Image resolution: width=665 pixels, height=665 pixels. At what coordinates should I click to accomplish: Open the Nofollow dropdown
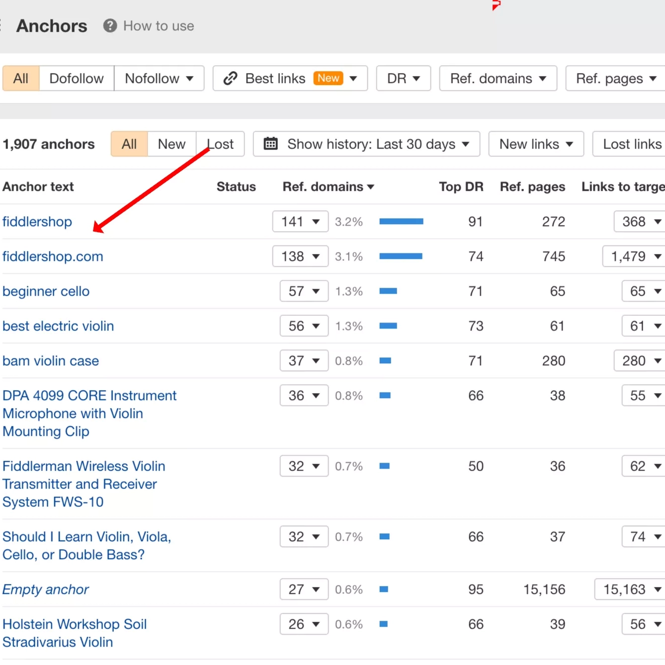pos(159,79)
